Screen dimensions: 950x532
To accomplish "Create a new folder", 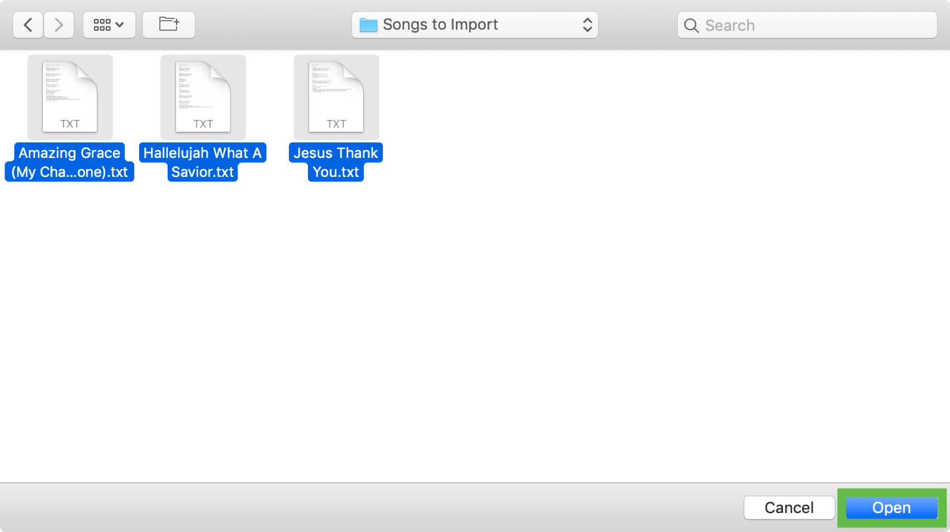I will click(169, 25).
